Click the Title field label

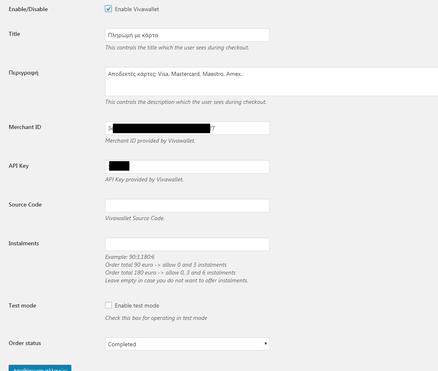click(x=14, y=34)
